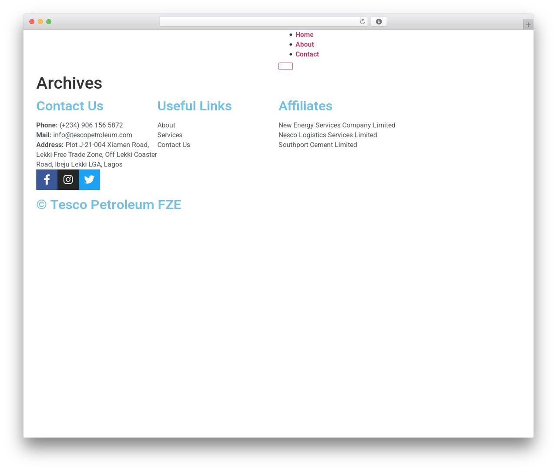Follow the About link under Useful Links
The width and height of the screenshot is (557, 471).
tap(166, 125)
